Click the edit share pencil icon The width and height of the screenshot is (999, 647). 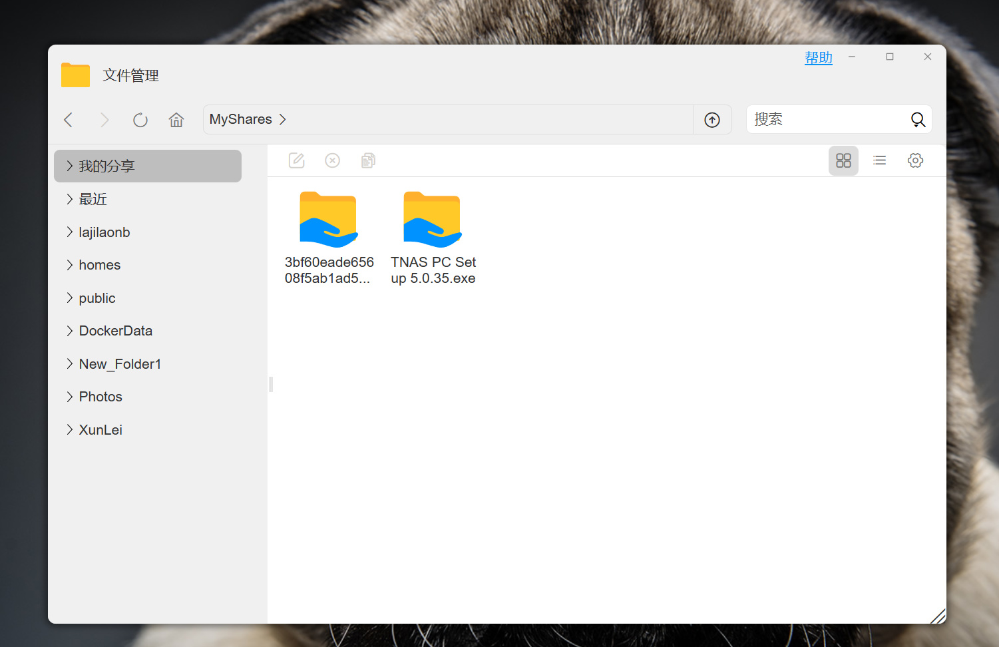(297, 160)
